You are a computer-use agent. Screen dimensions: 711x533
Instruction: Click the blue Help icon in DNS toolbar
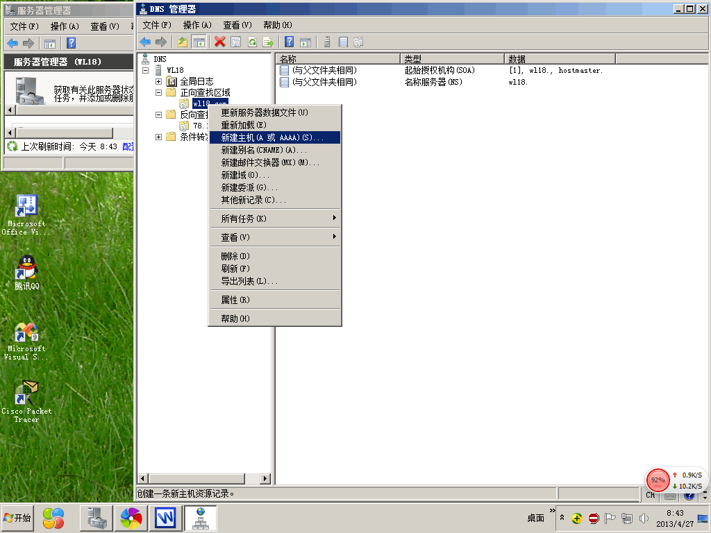pyautogui.click(x=289, y=42)
